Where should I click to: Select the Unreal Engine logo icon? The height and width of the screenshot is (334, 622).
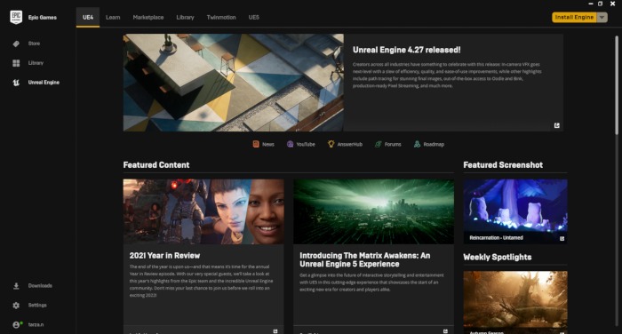[x=16, y=83]
